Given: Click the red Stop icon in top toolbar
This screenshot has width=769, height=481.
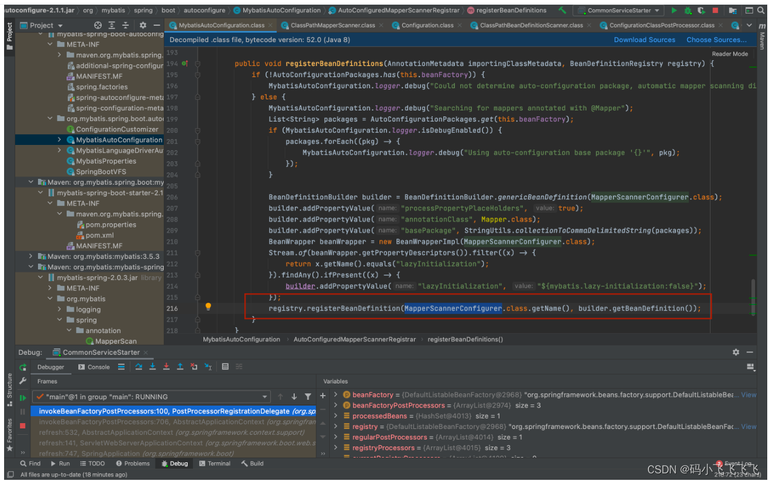Looking at the screenshot, I should [715, 10].
